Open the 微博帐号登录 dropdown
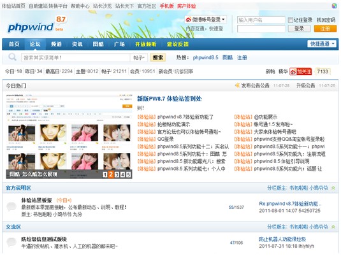Screen dimensions: 341x256 205,20
